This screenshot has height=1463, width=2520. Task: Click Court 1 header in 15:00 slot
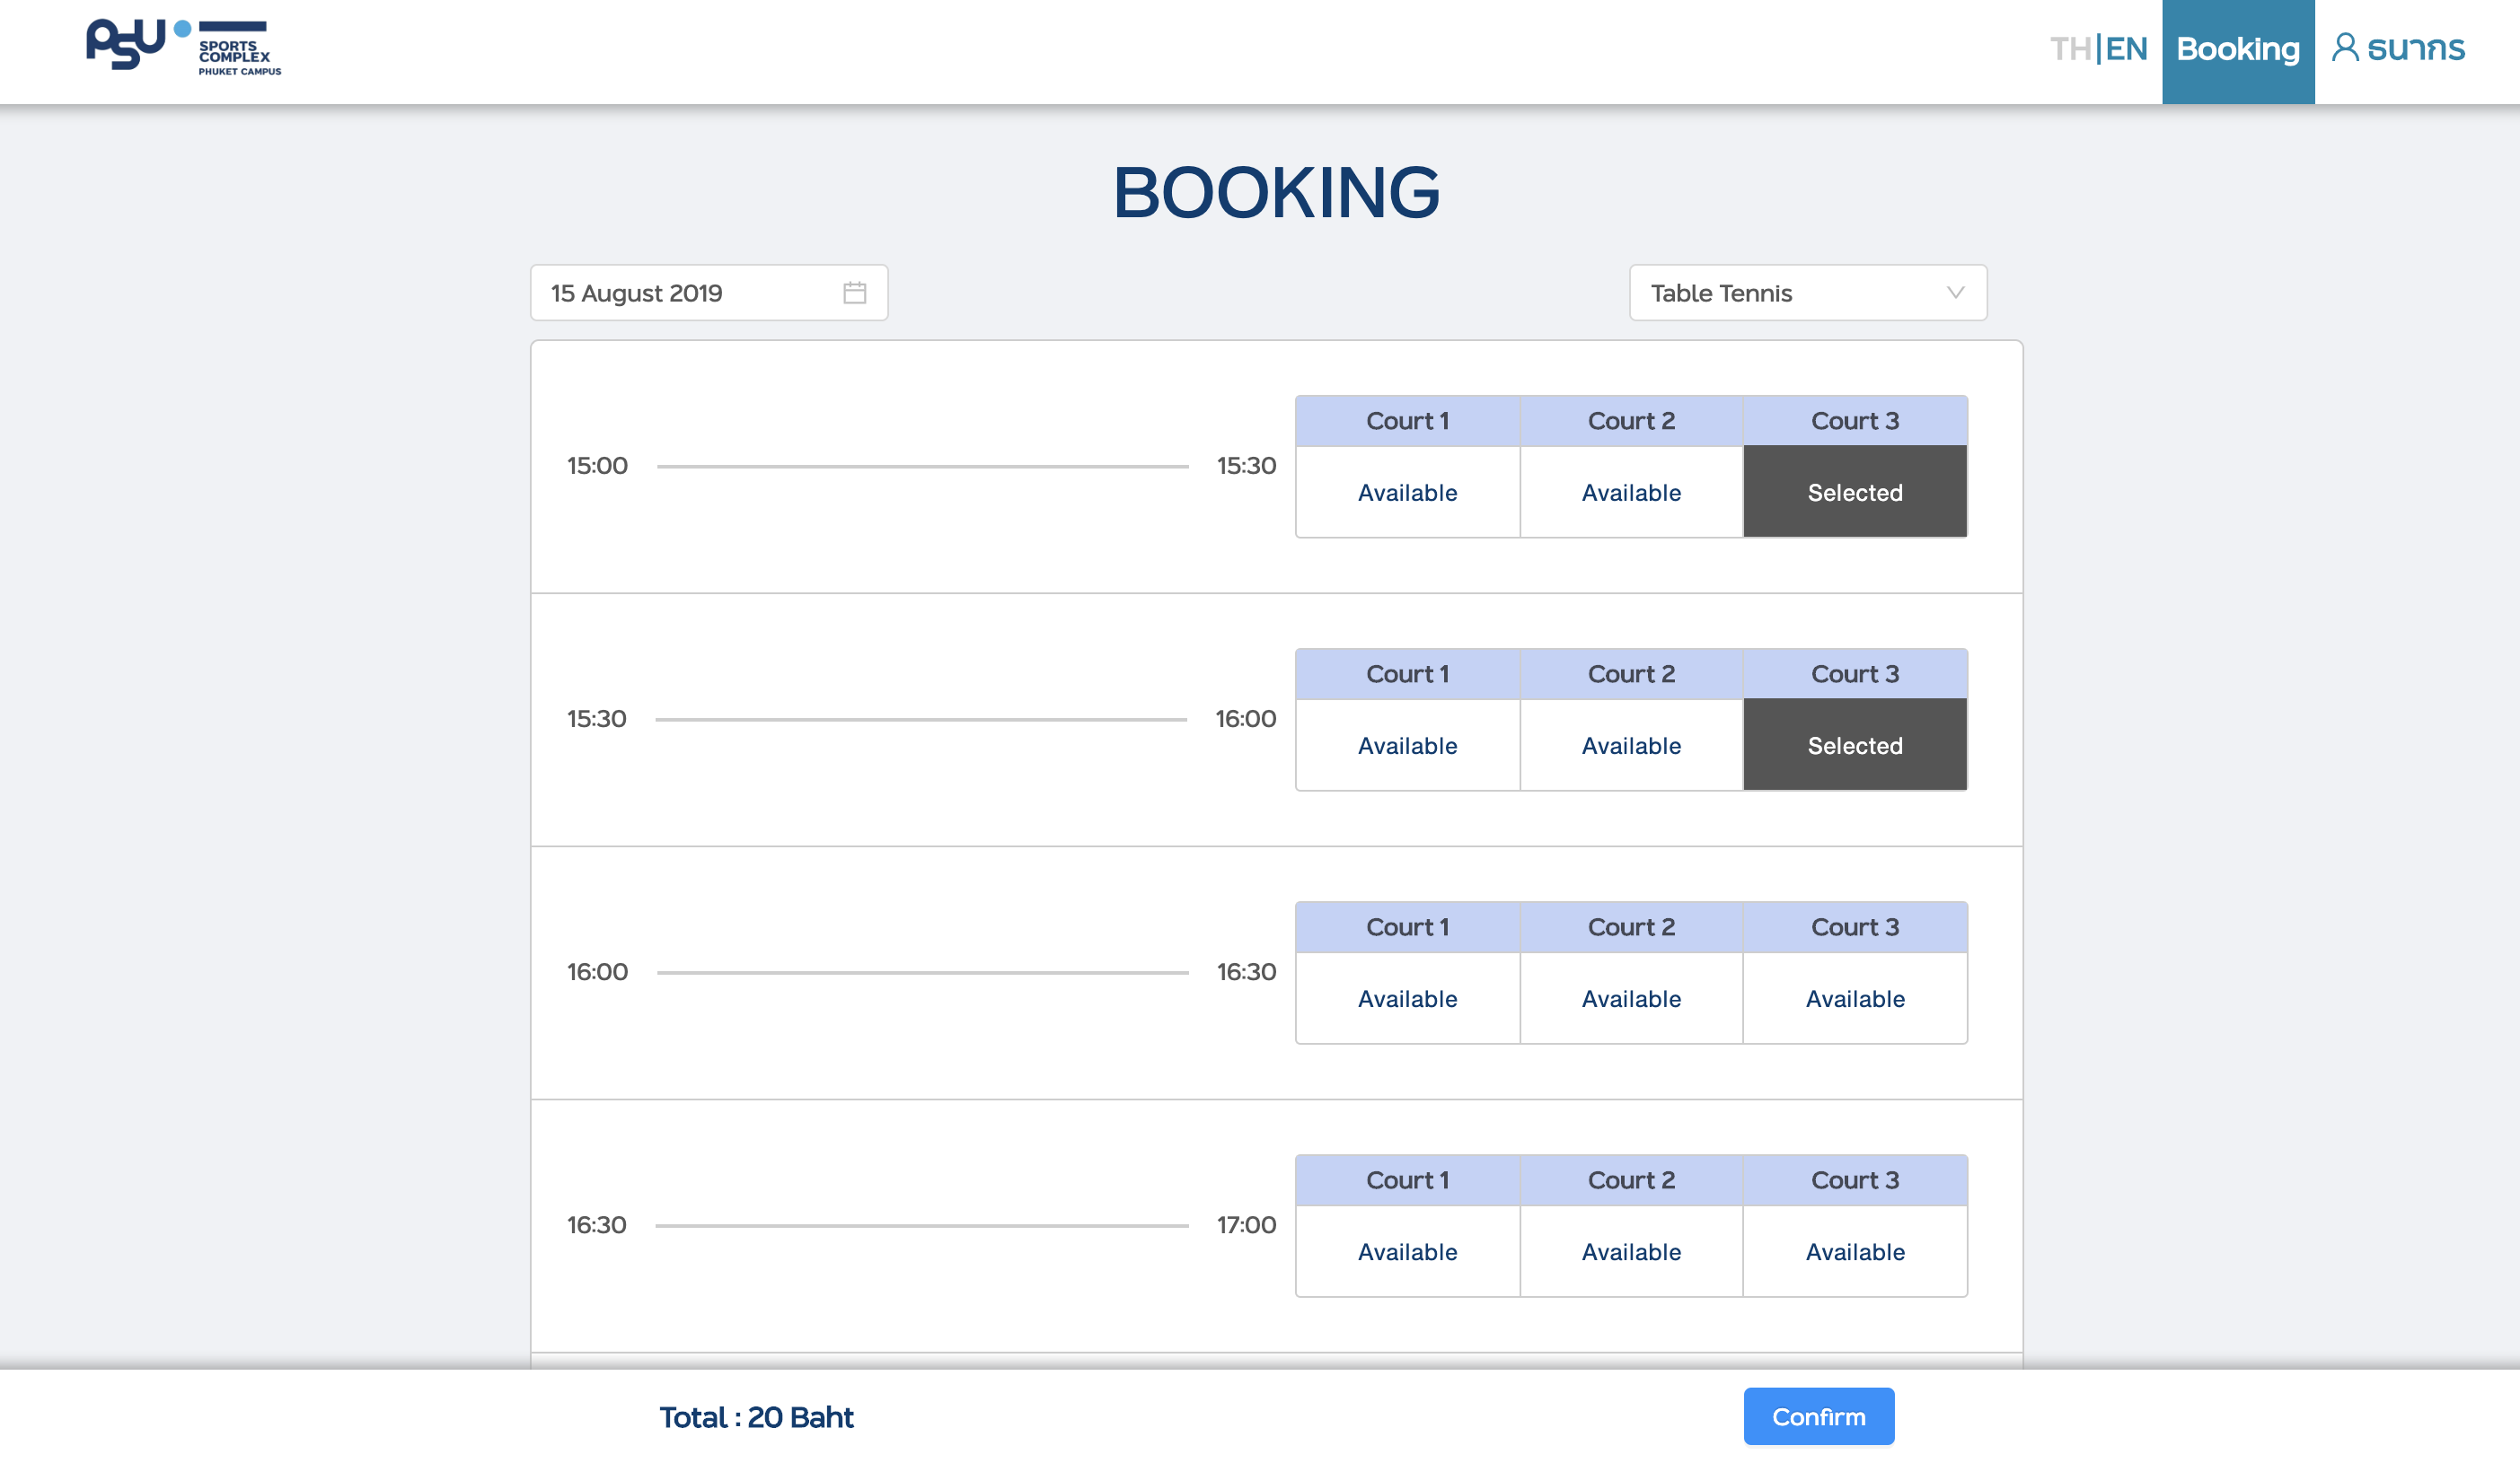click(1407, 421)
